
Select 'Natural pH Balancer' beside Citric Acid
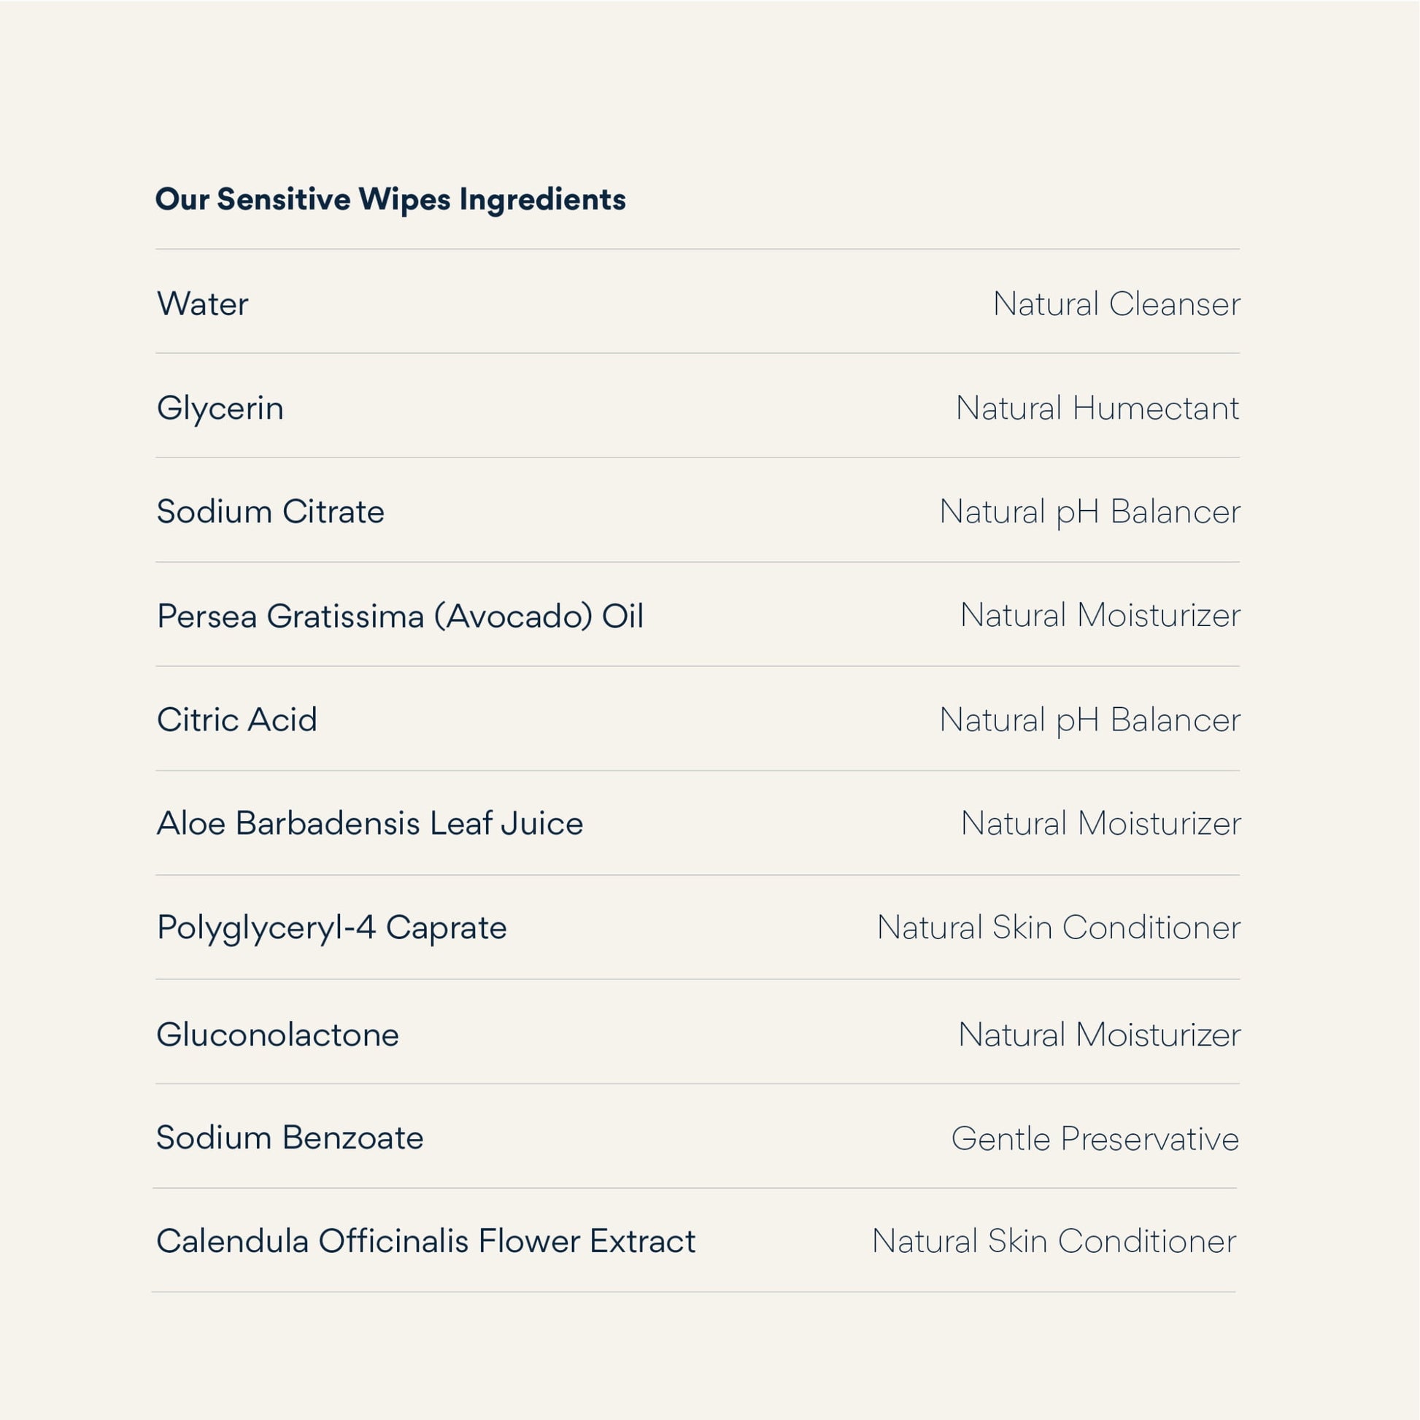(1089, 719)
